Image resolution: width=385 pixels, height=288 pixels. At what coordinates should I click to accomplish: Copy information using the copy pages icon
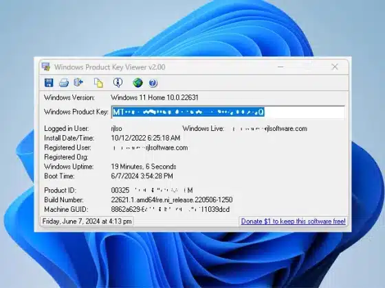(98, 83)
